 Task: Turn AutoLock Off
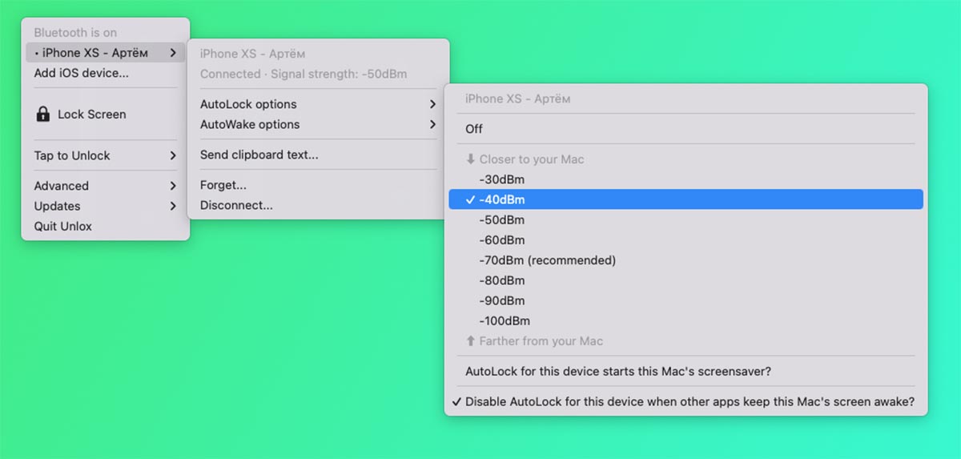[686, 129]
